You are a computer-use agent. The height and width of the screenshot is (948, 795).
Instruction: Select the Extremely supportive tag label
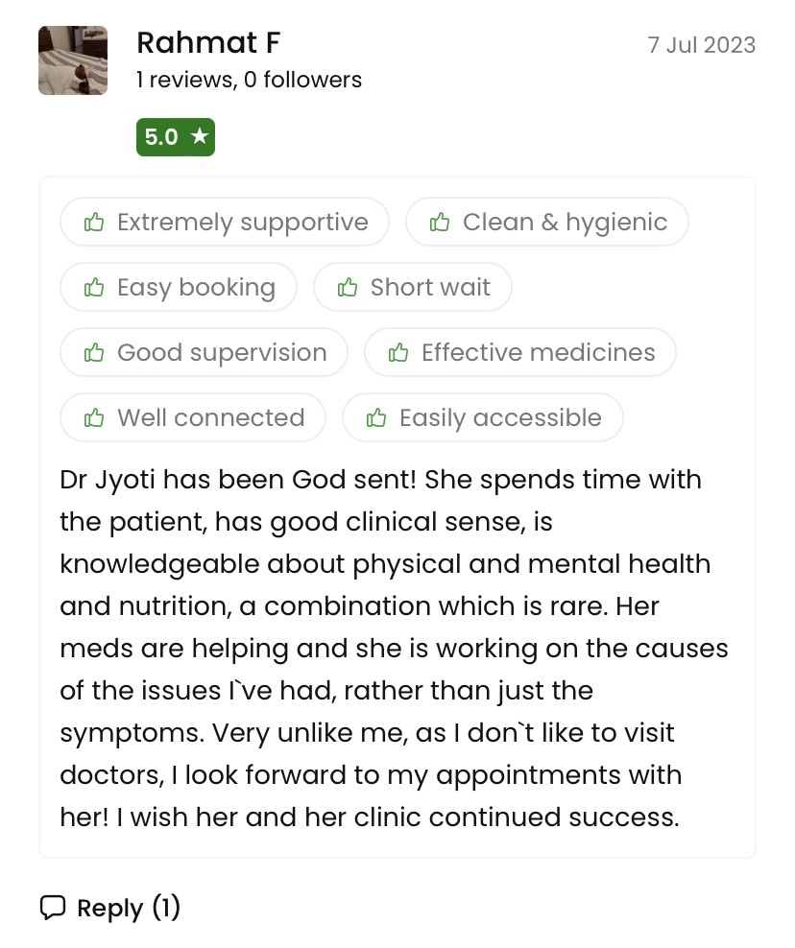[x=242, y=223]
